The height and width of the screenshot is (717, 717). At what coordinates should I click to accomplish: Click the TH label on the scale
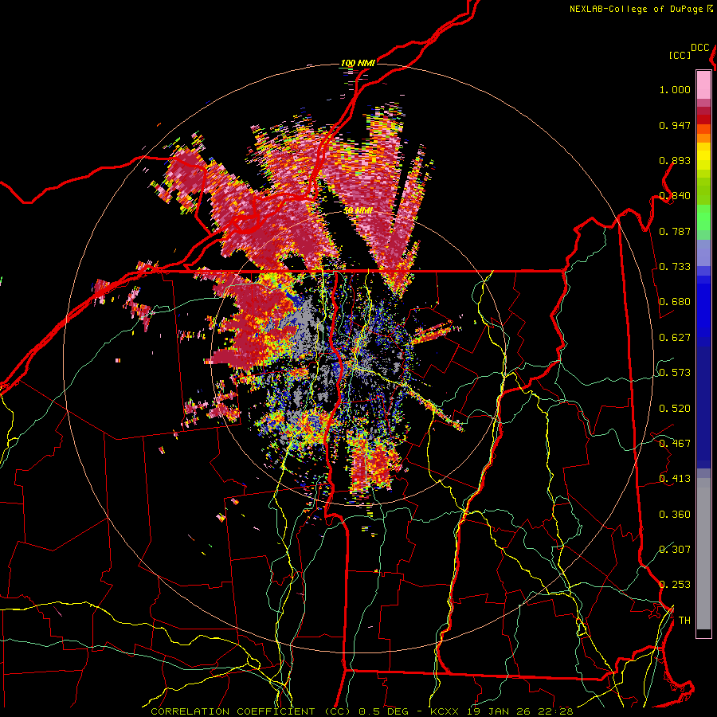pyautogui.click(x=684, y=621)
